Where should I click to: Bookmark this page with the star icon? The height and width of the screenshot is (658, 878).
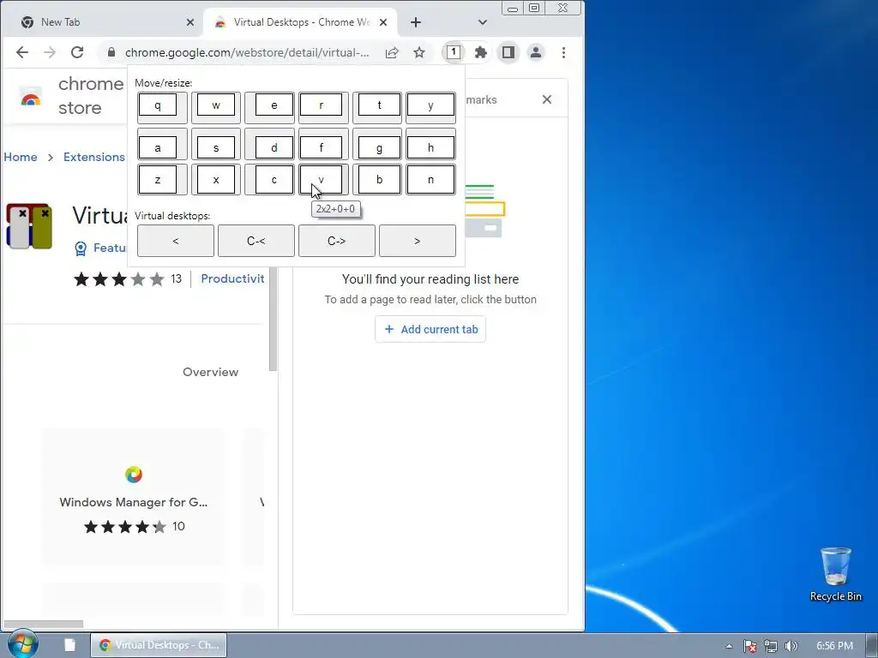point(418,52)
